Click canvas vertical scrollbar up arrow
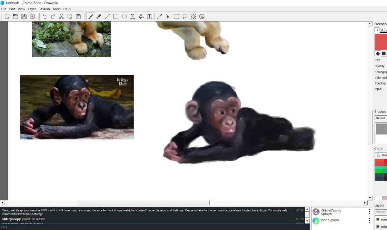Screen dimensions: 387x230 point(370,24)
